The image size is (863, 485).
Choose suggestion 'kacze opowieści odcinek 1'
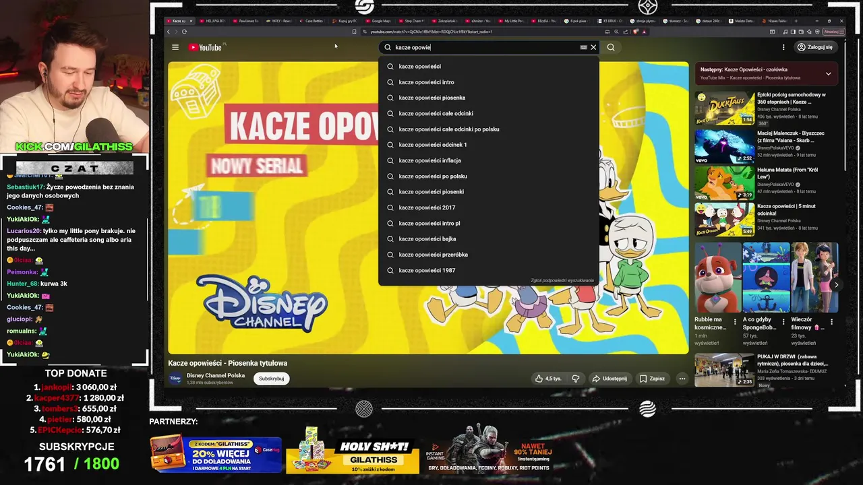point(489,145)
